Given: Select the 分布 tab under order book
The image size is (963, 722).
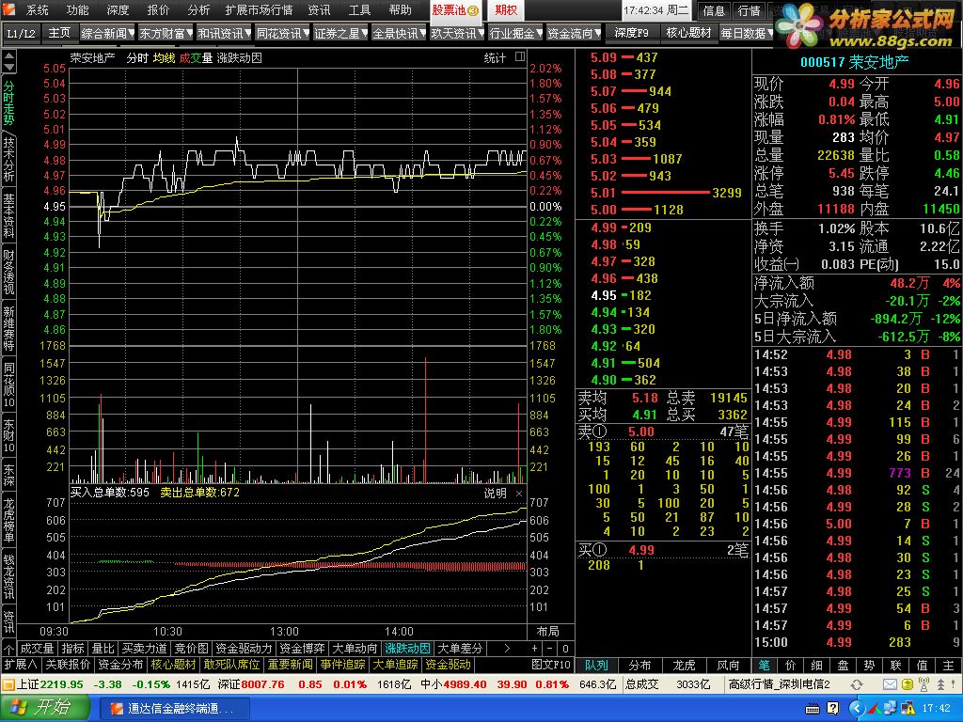Looking at the screenshot, I should (x=639, y=665).
